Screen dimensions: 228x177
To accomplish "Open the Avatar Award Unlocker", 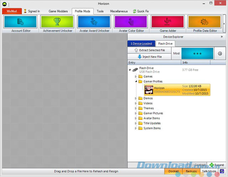I will pos(93,22).
